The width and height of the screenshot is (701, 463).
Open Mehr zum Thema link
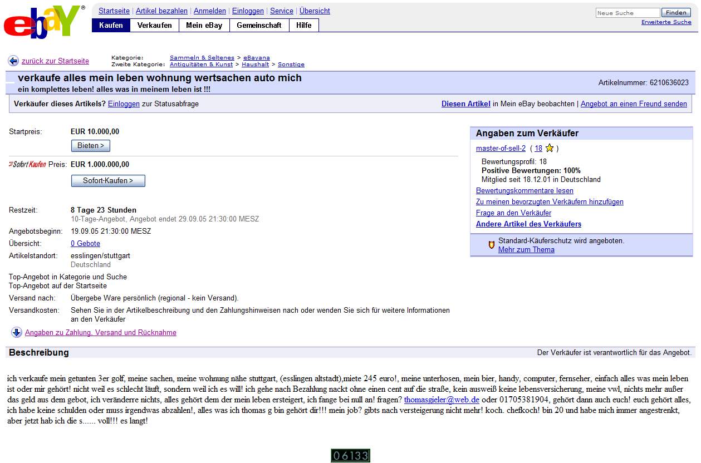(x=526, y=250)
